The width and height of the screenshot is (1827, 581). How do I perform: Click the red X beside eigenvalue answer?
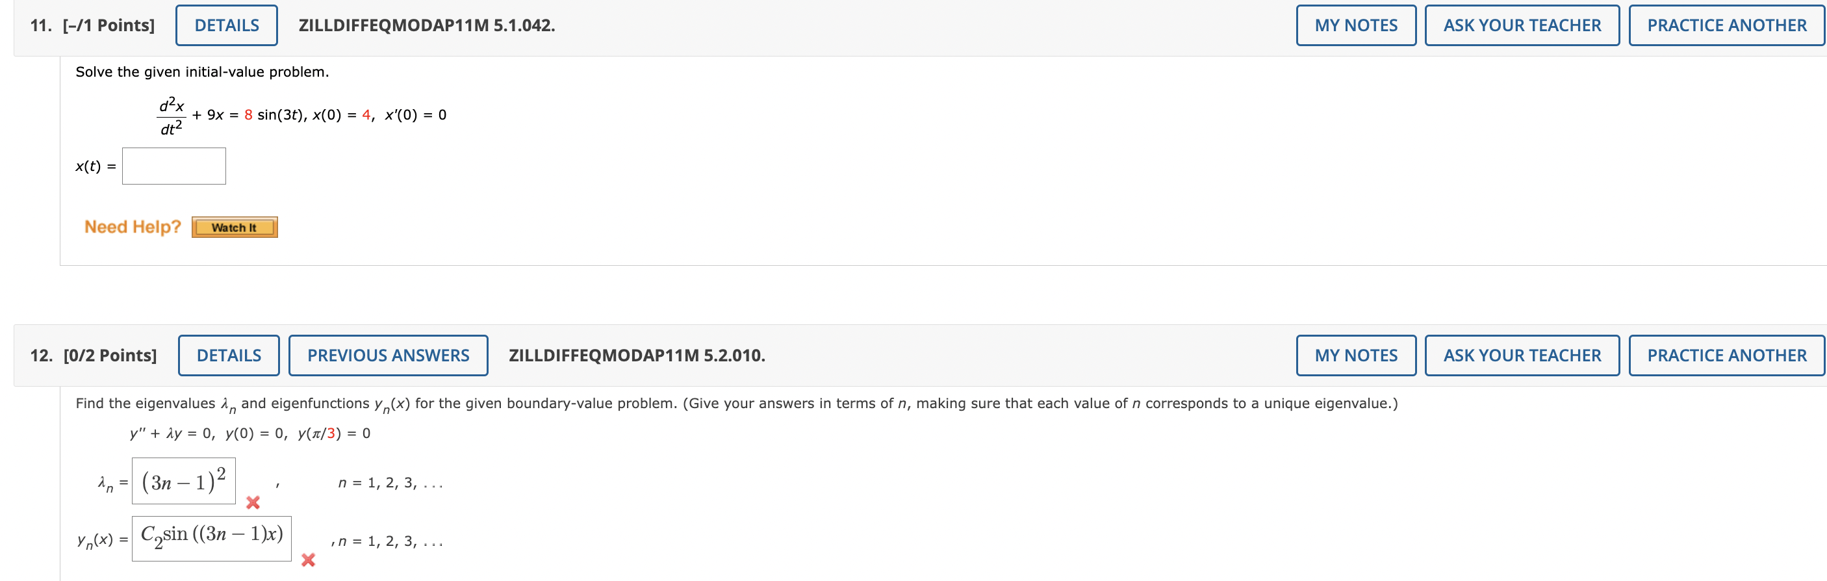253,503
